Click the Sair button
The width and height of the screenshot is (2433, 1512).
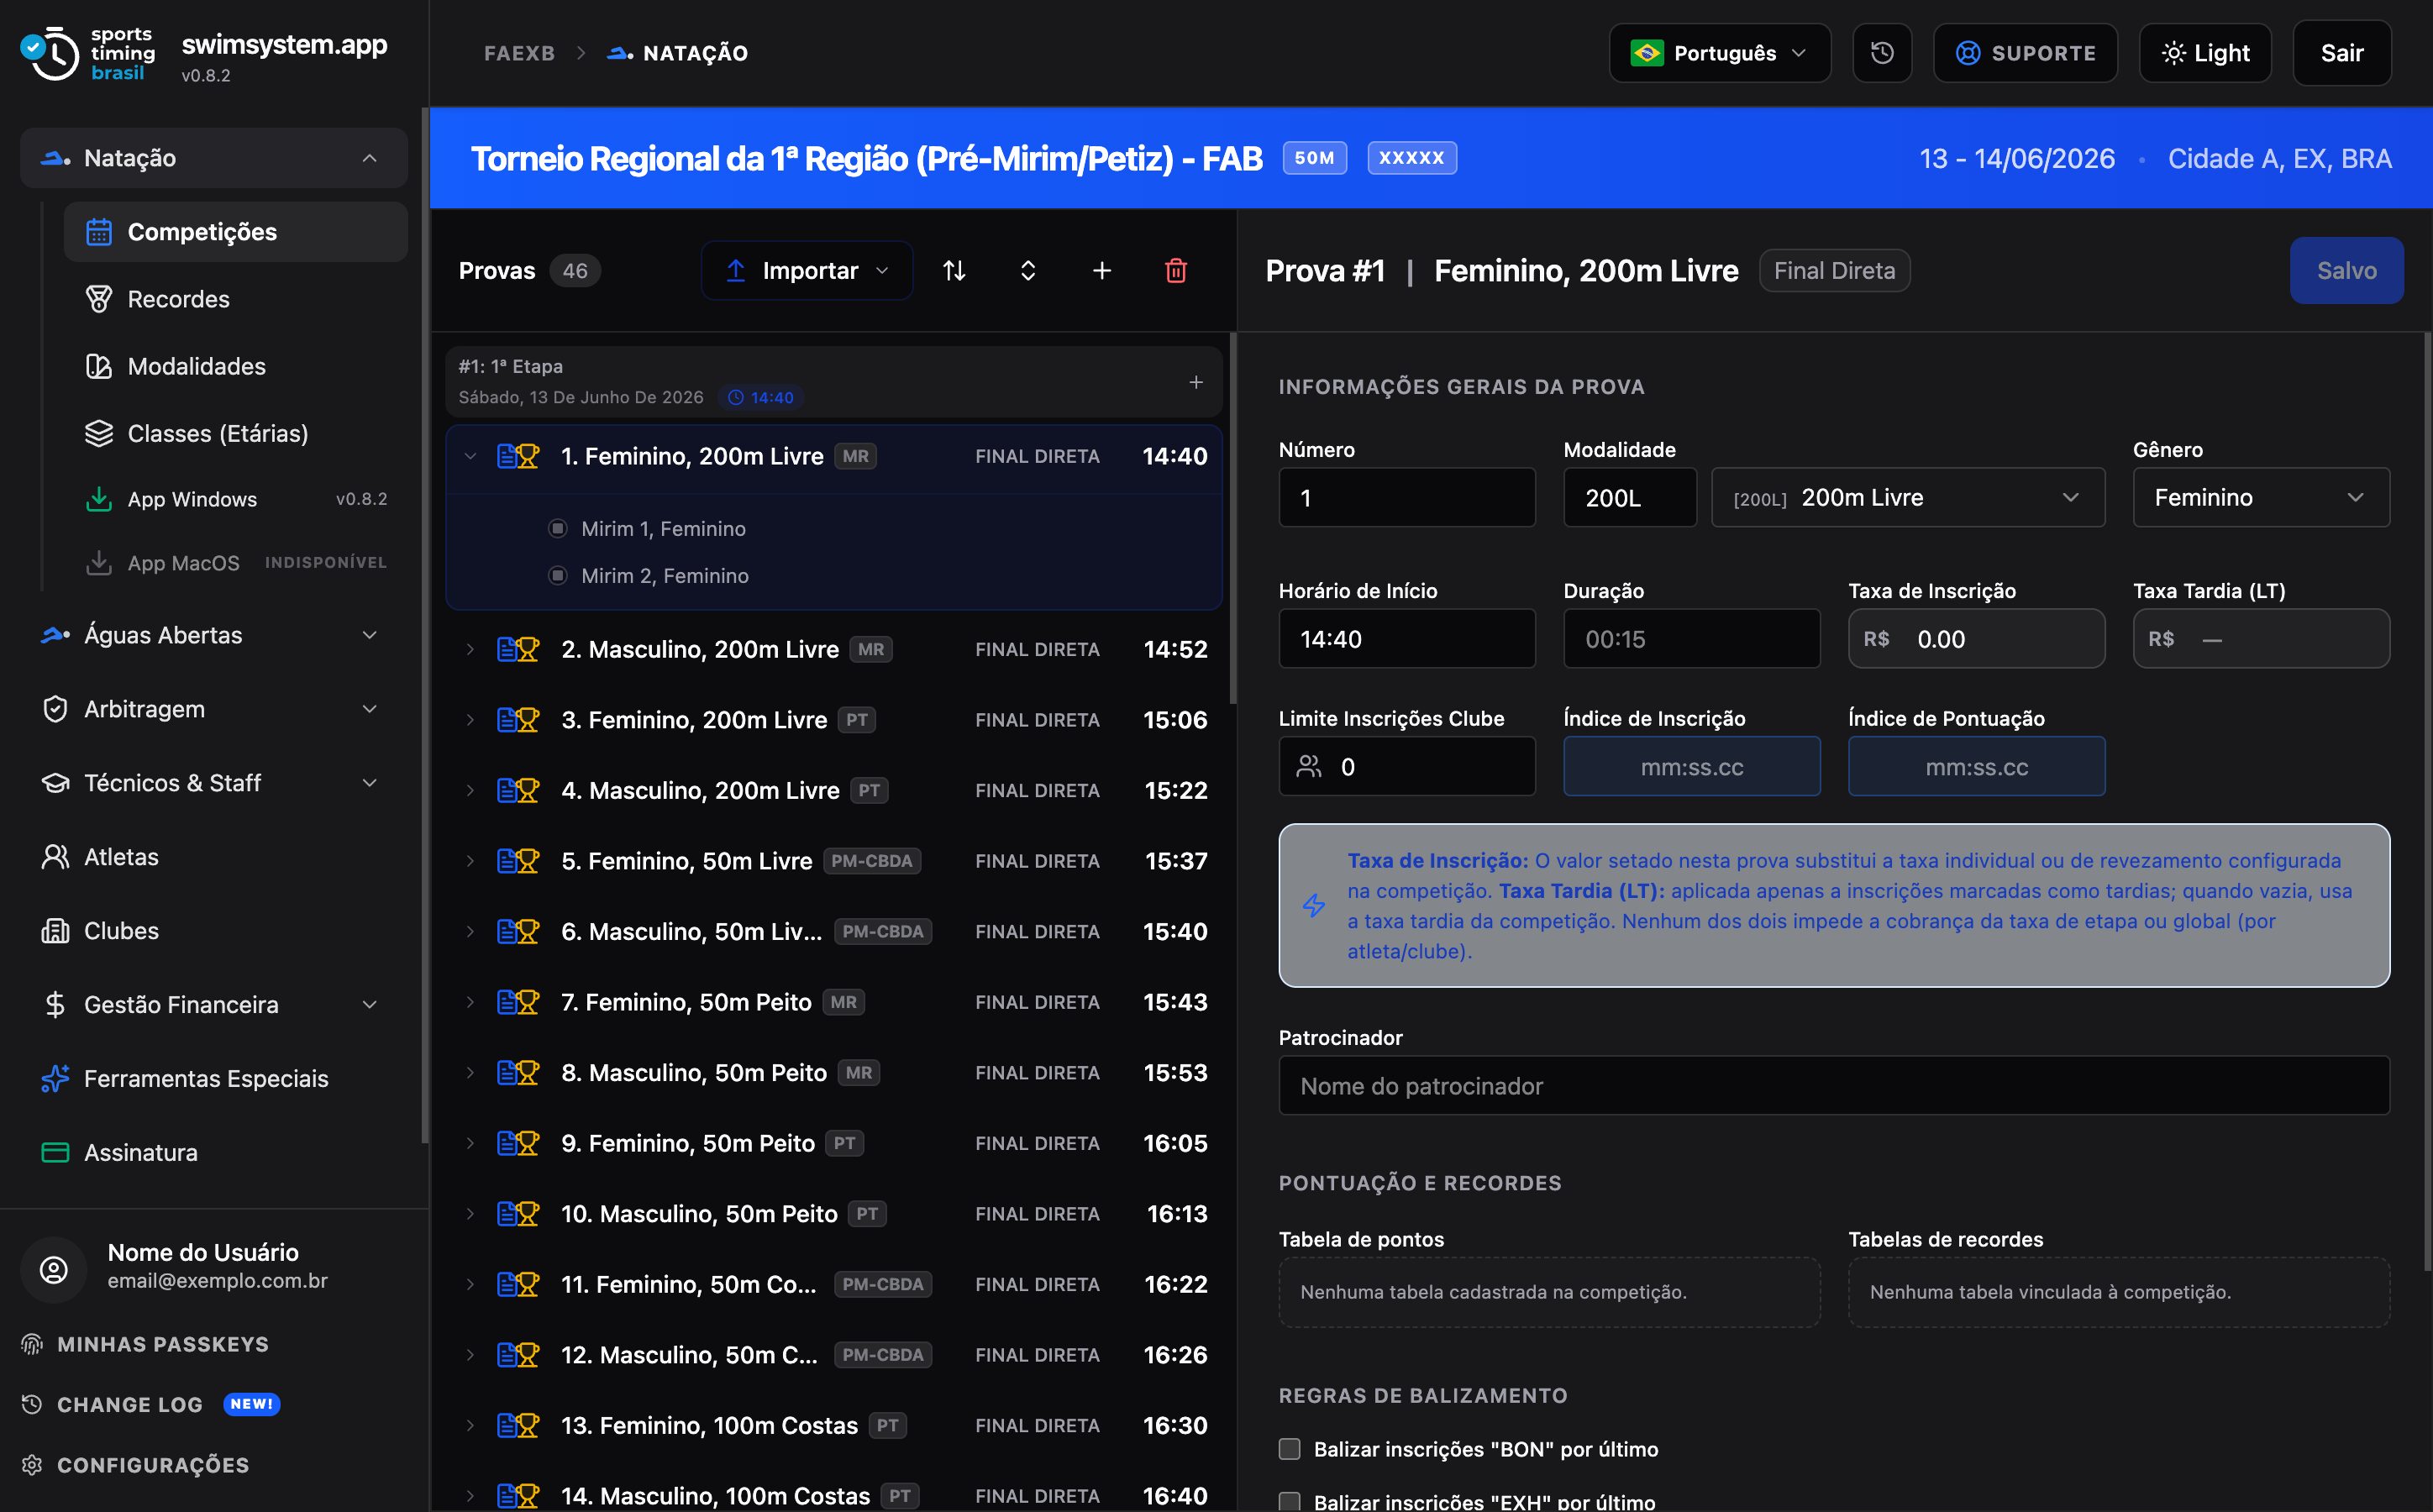click(x=2342, y=53)
